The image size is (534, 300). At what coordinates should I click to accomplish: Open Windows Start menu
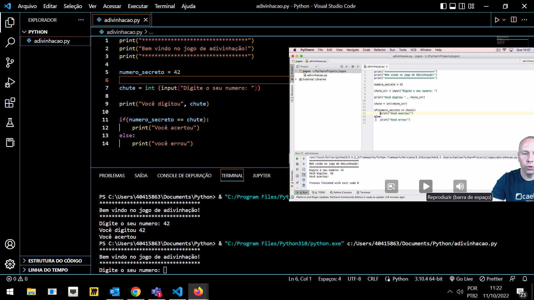pyautogui.click(x=10, y=292)
